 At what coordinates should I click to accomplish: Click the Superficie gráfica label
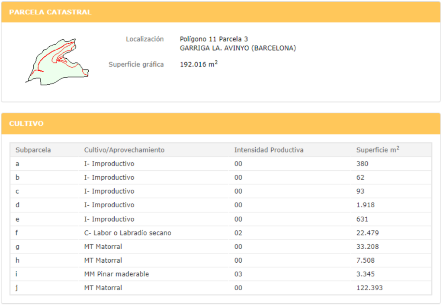point(136,64)
